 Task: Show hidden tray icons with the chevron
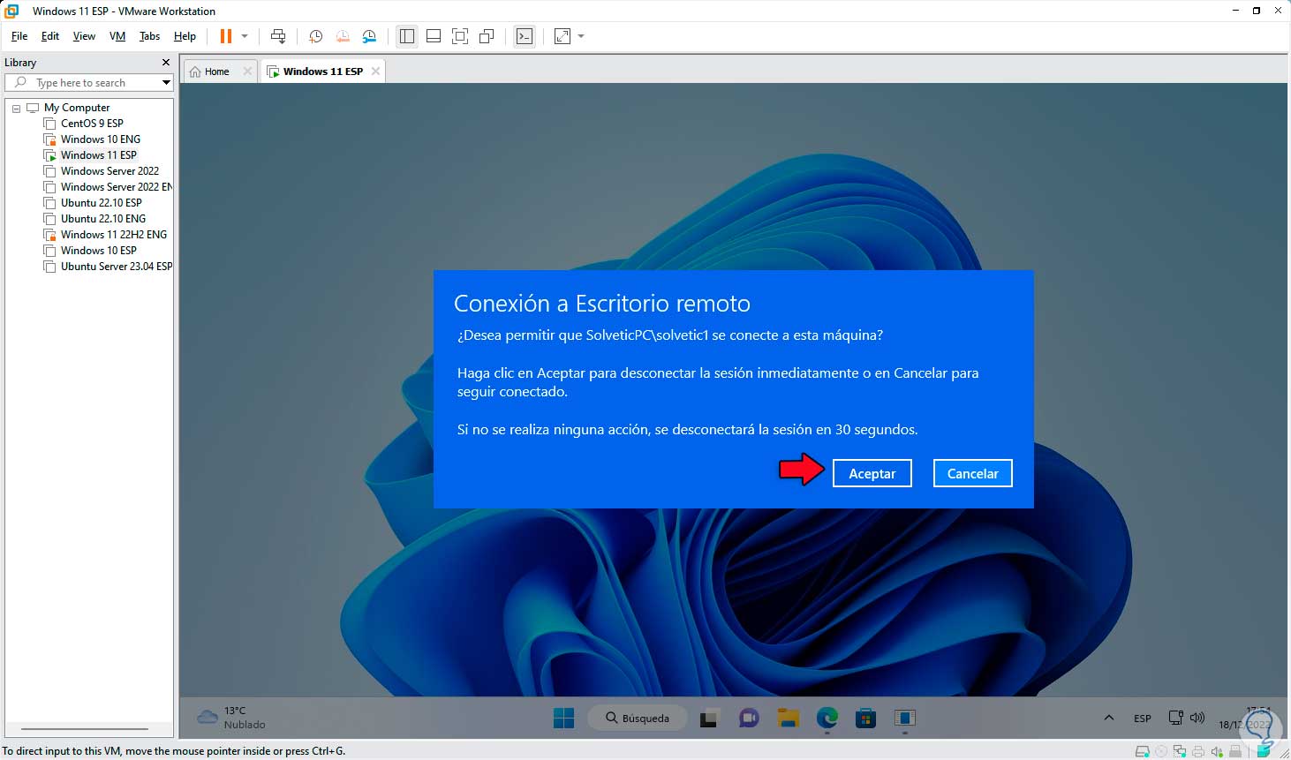click(x=1109, y=719)
